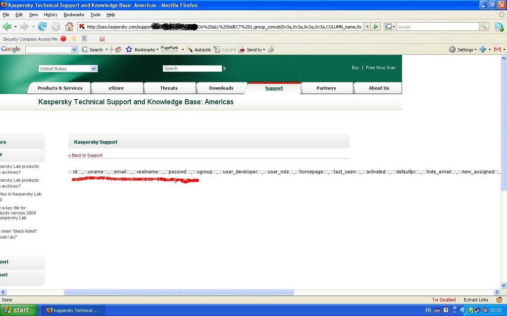Switch to the Products & Services tab
Screen dimensions: 507x316
(x=60, y=88)
